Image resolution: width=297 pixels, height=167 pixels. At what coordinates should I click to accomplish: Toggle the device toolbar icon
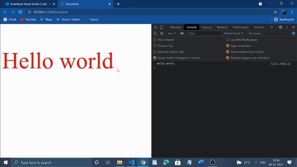(x=161, y=27)
